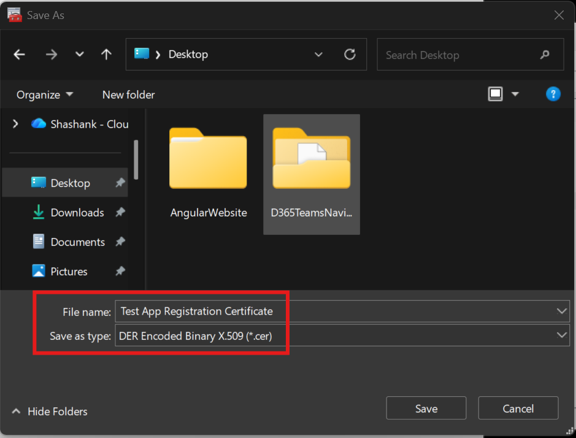Click the navigation pane scrollbar

136,160
